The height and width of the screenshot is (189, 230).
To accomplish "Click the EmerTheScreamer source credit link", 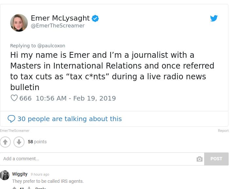I will (x=15, y=131).
